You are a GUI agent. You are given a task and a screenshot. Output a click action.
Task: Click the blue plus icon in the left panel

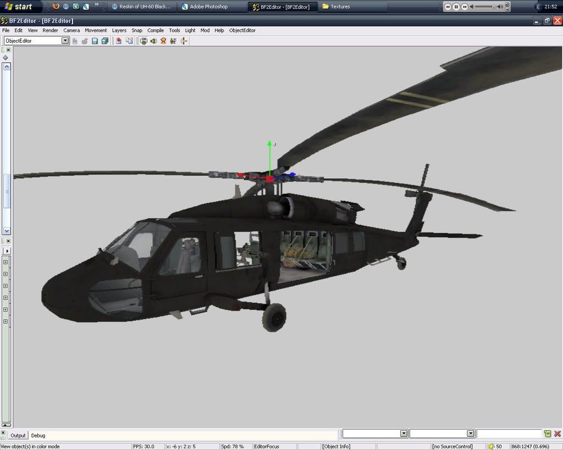(x=5, y=58)
